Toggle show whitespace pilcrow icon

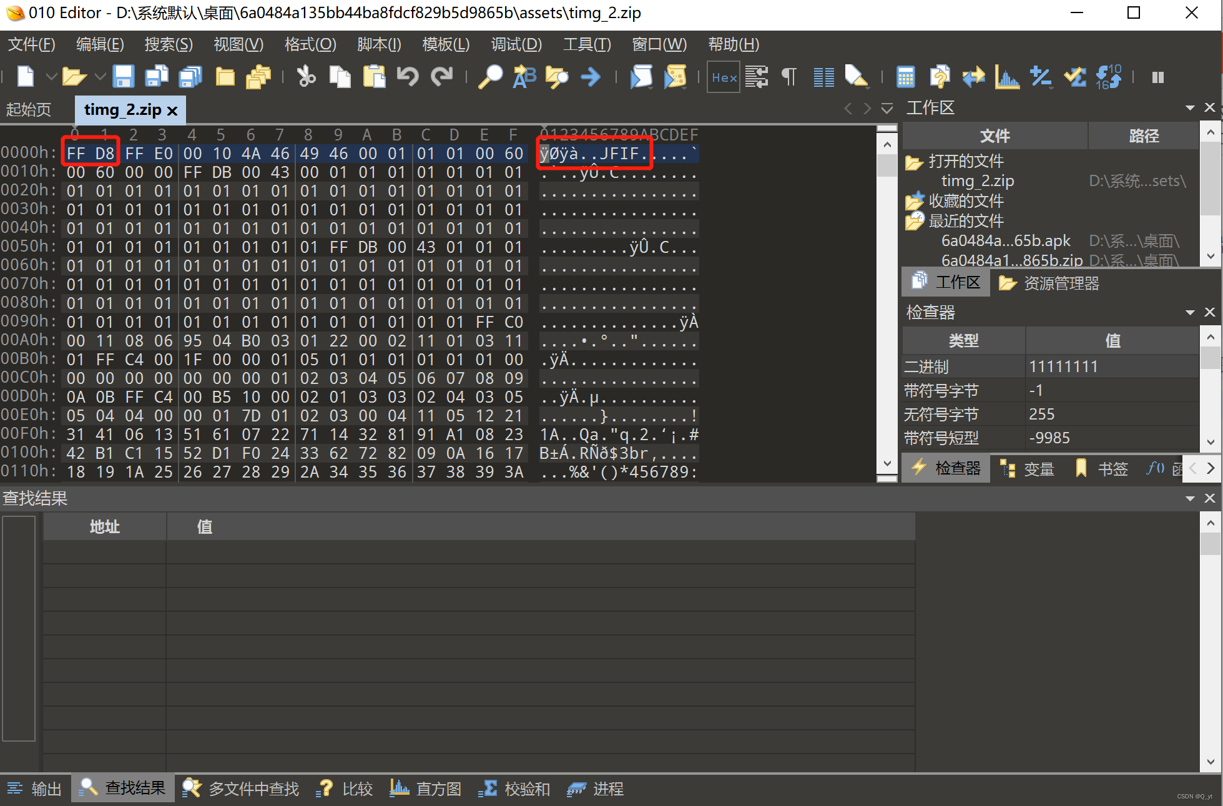pos(789,77)
